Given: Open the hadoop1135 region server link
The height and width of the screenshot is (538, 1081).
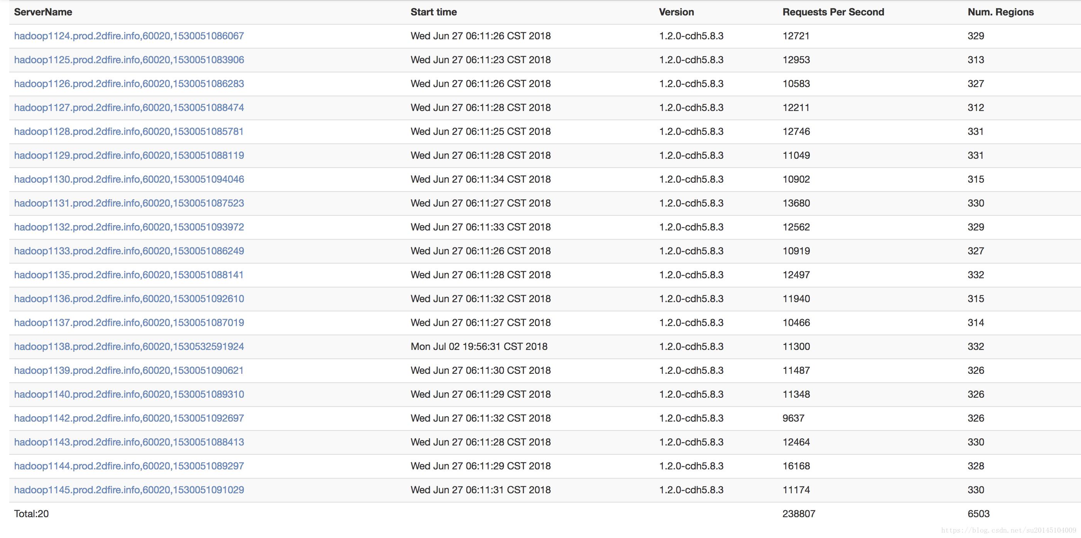Looking at the screenshot, I should pos(129,275).
